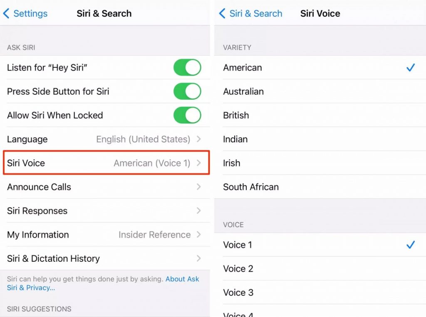The image size is (426, 317).
Task: Disable Listen for "Hey Siri"
Action: 187,67
